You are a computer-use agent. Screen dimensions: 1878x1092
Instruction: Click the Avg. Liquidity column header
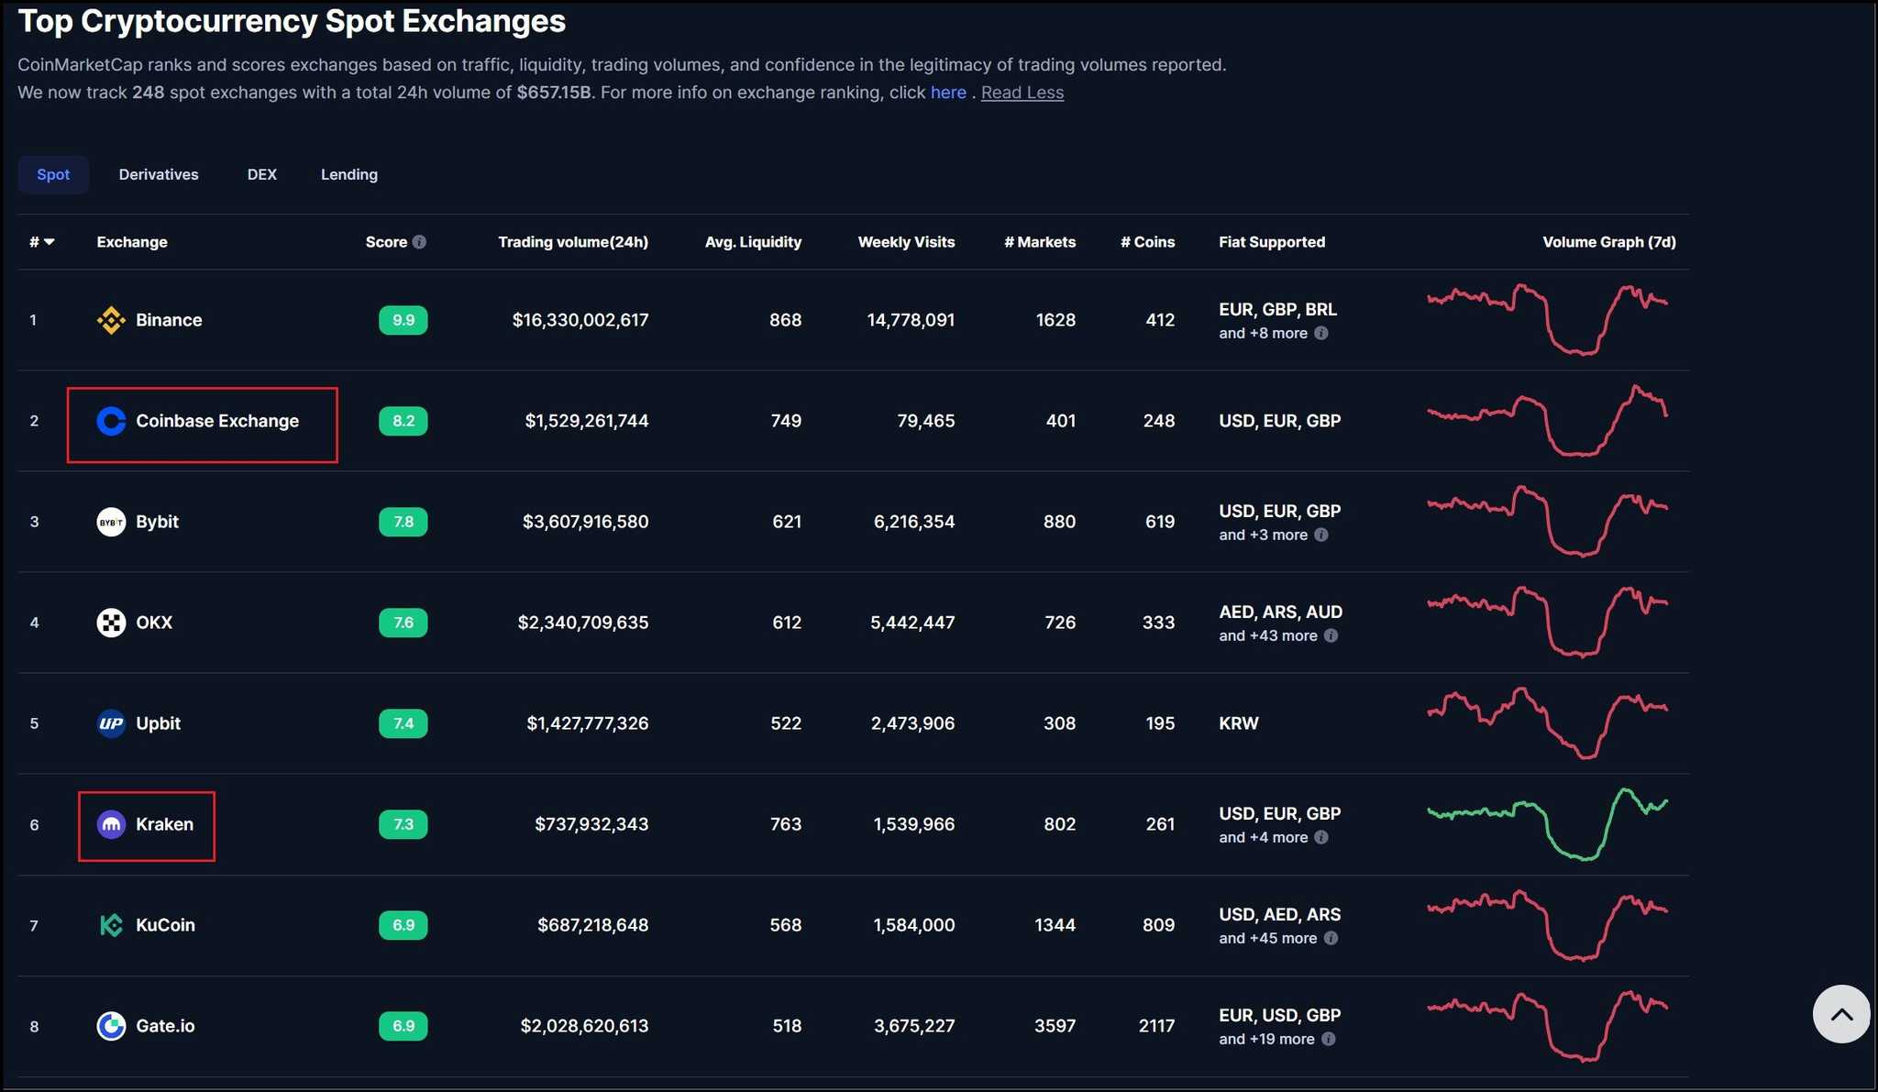(x=753, y=242)
